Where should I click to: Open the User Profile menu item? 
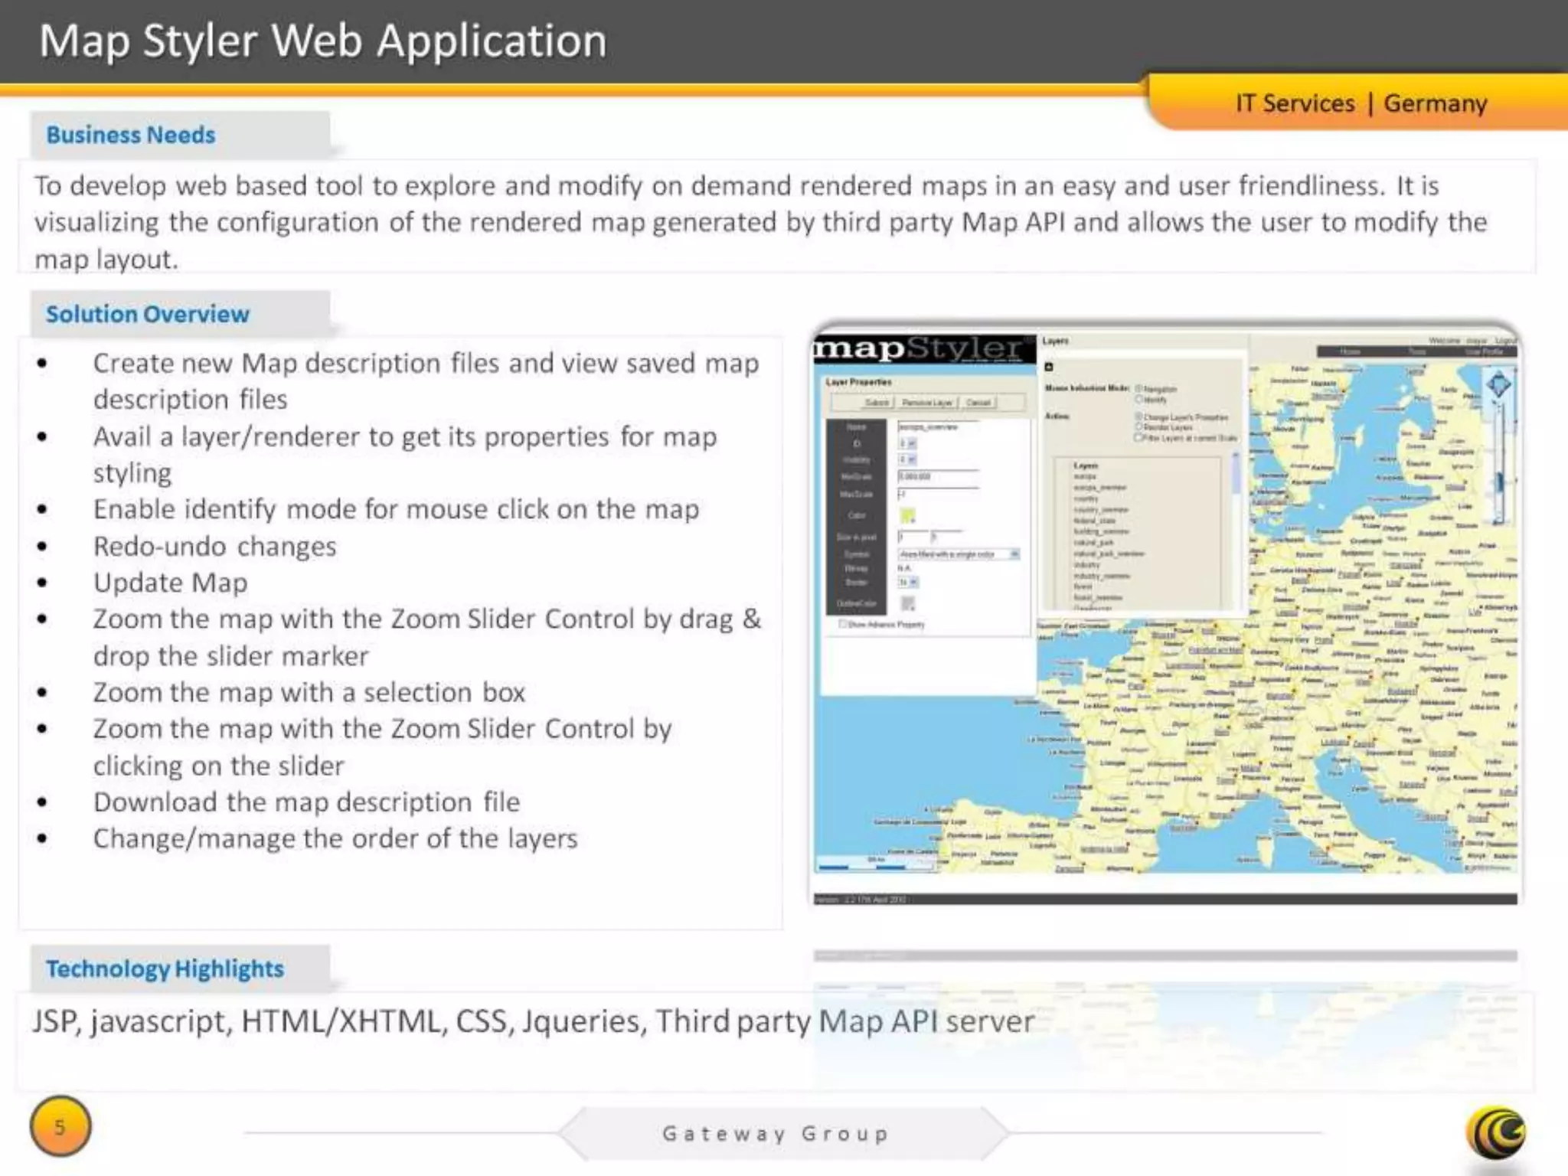[1484, 351]
